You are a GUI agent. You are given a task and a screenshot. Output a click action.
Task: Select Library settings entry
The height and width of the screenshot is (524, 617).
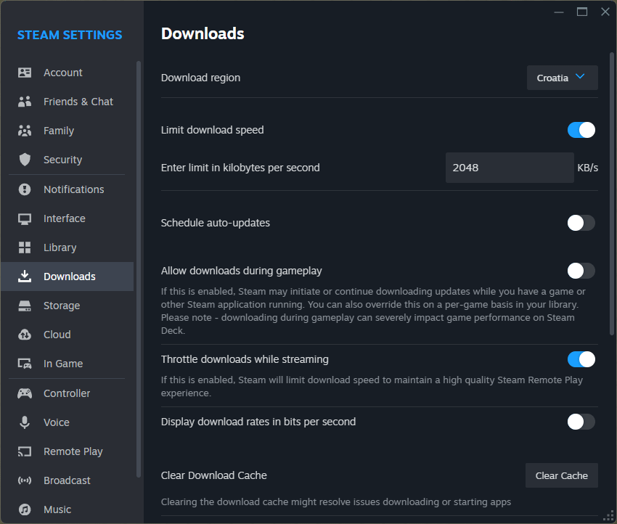tap(68, 247)
